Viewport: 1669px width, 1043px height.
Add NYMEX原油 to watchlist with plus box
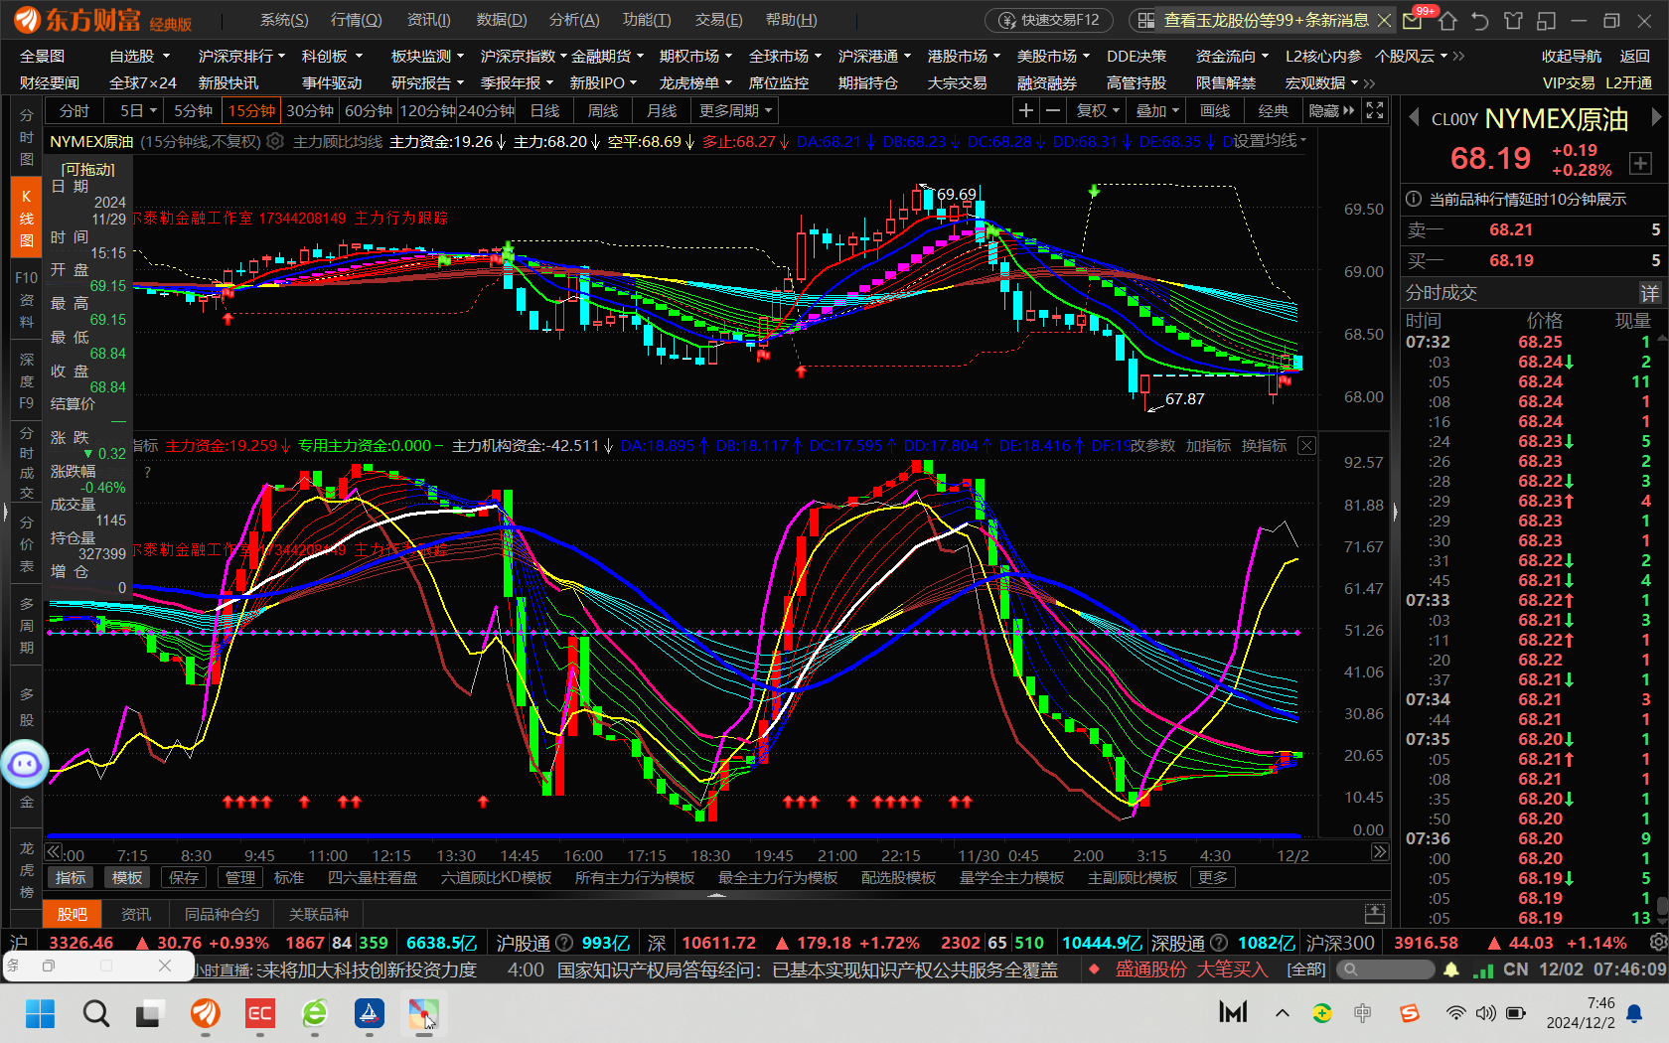[1640, 163]
